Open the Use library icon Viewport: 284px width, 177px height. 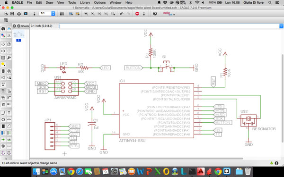tap(62, 14)
